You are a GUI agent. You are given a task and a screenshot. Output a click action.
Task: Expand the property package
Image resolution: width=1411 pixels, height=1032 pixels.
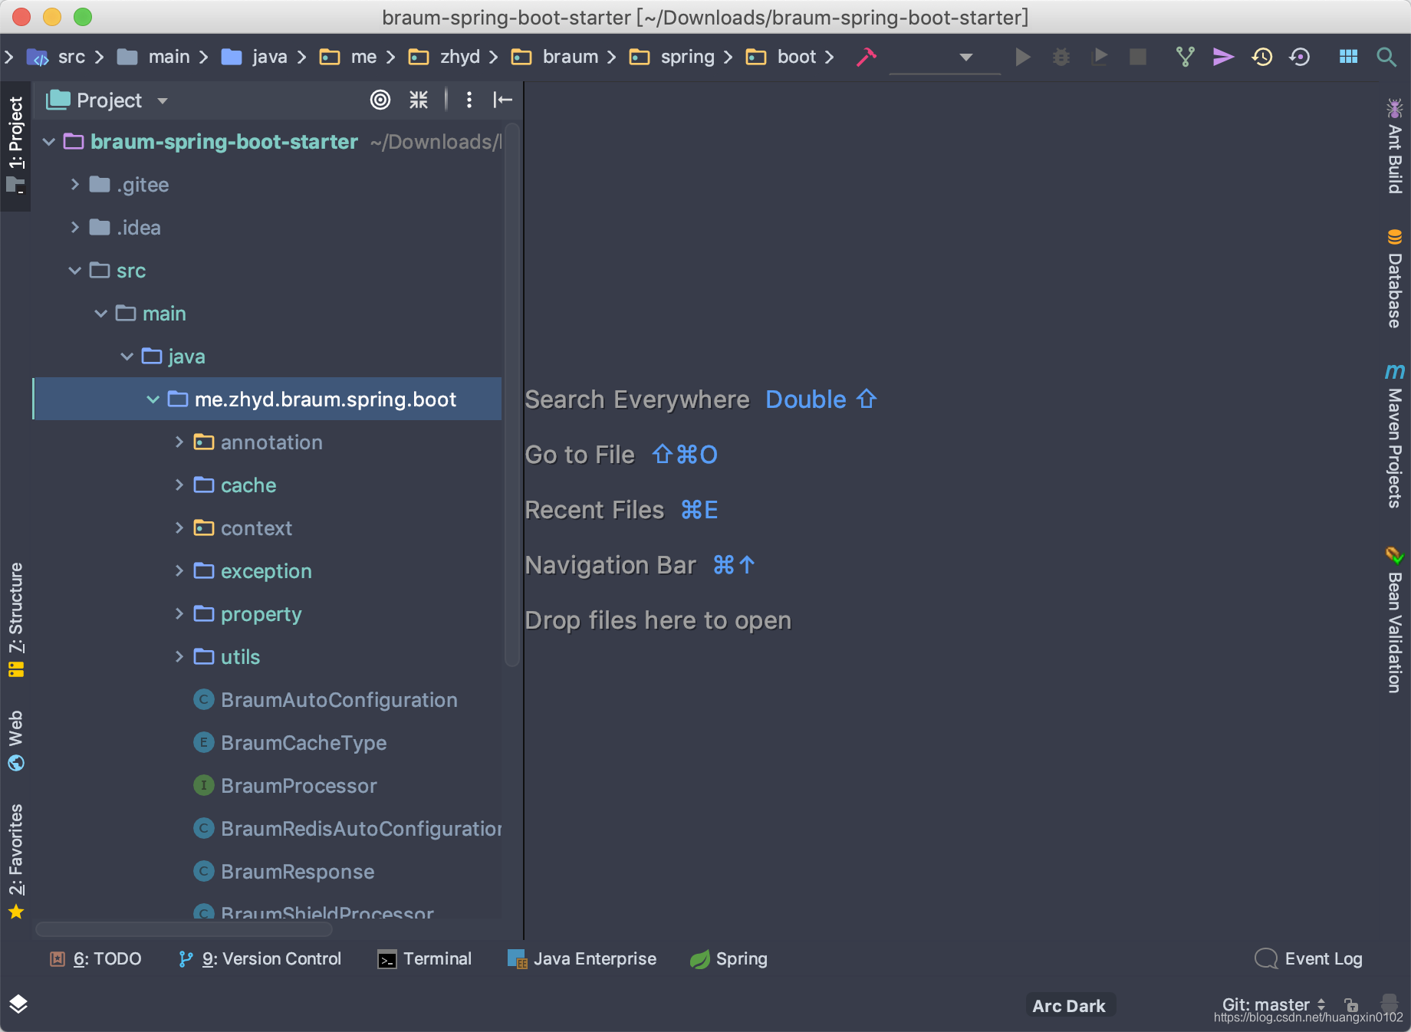tap(179, 614)
